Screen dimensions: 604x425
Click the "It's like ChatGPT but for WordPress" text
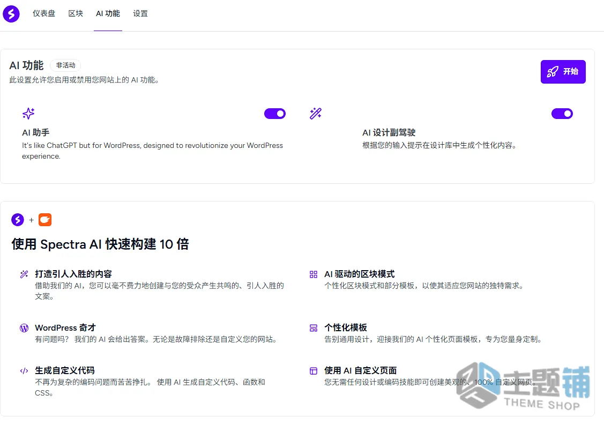point(153,151)
